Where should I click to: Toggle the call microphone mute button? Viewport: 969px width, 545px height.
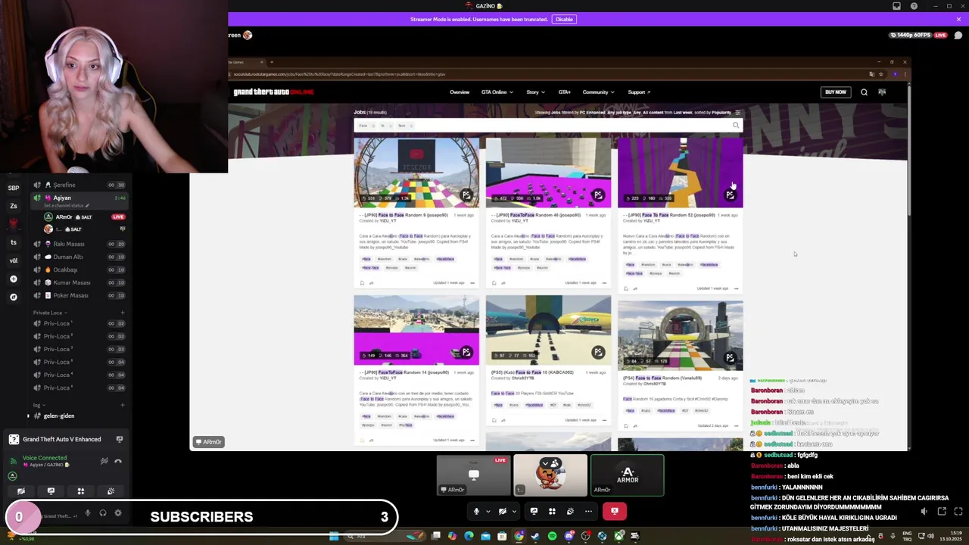[x=476, y=511]
